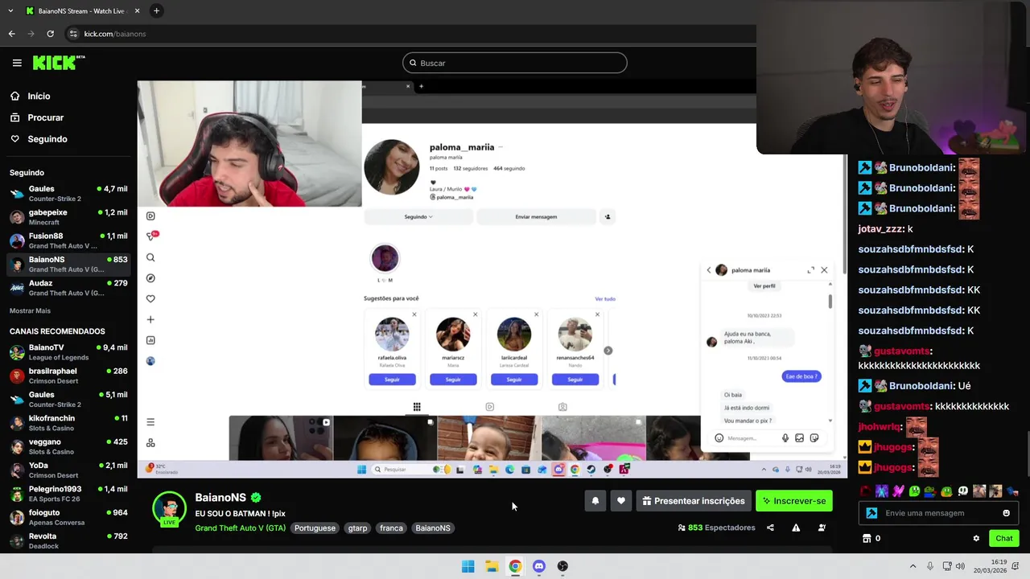The height and width of the screenshot is (579, 1030).
Task: Open gabepeixe Minecraft channel
Action: point(69,217)
